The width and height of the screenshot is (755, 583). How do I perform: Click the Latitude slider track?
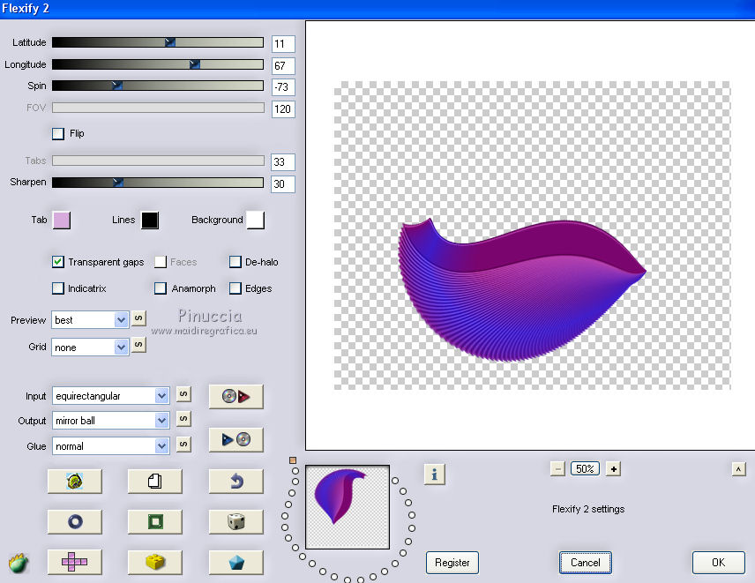(x=158, y=42)
